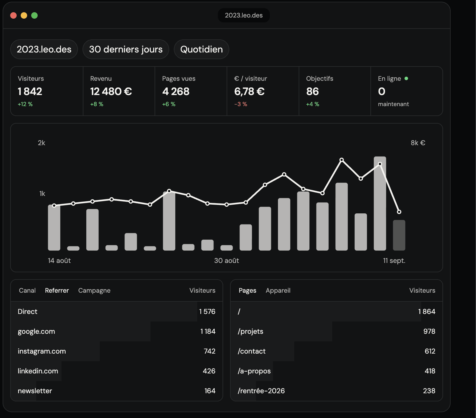Click the red close window button
The image size is (476, 418).
13,15
